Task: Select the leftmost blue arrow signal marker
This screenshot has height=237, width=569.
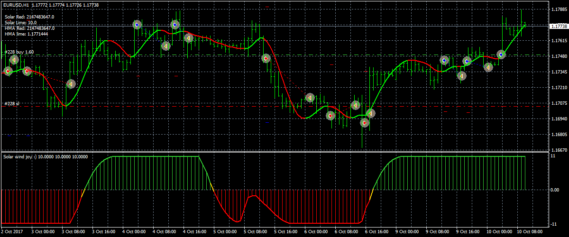Action: (137, 25)
